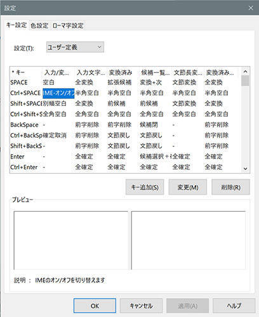Viewport: 259px width, 317px height.
Task: Select the Ctrl+SPACE key row label
Action: point(25,93)
